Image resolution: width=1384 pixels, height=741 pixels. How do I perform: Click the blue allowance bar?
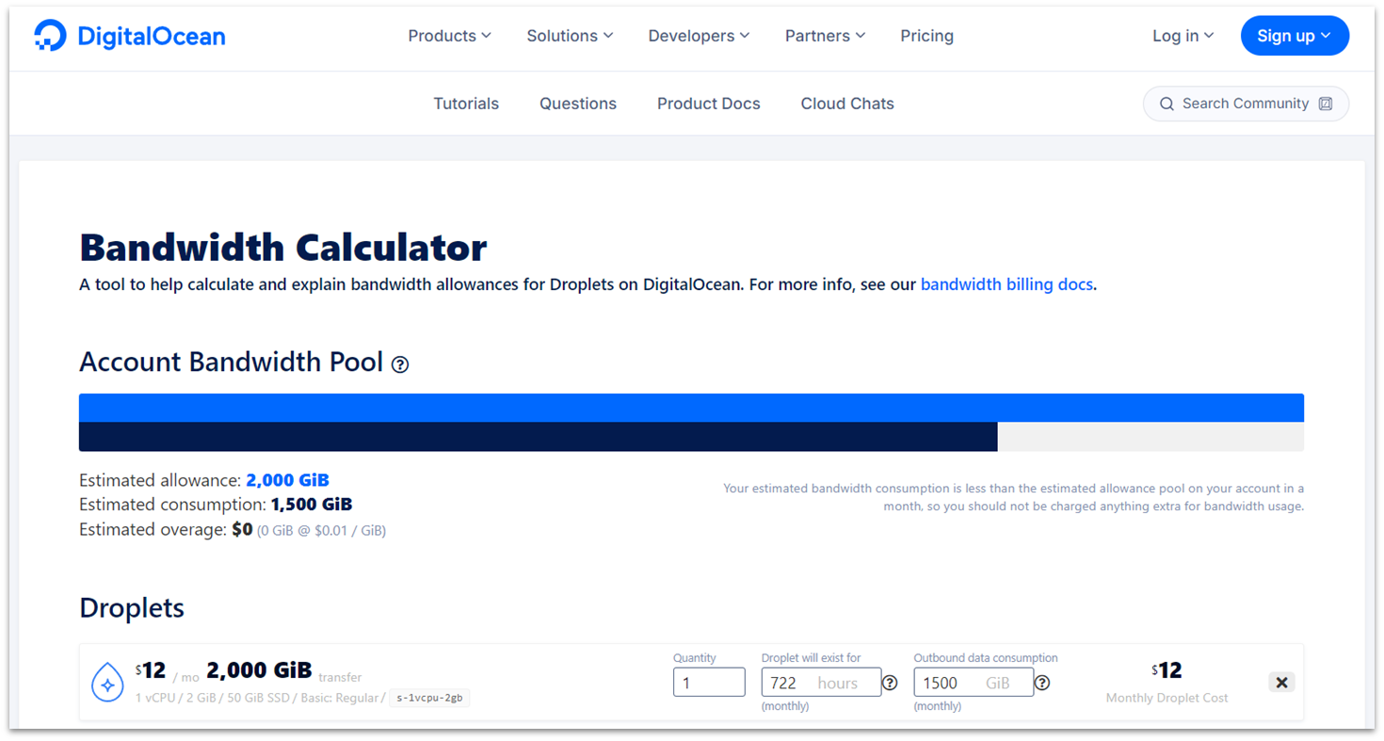(691, 408)
